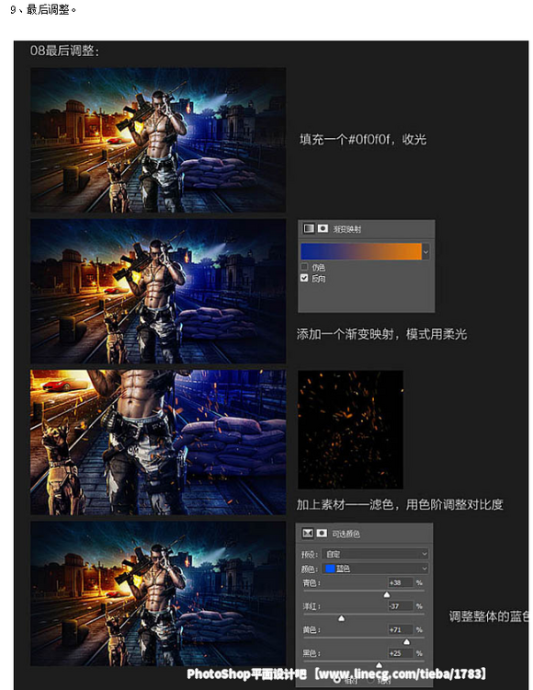Click the 黄色 yellow slider handle
The width and height of the screenshot is (533, 690).
click(x=406, y=641)
